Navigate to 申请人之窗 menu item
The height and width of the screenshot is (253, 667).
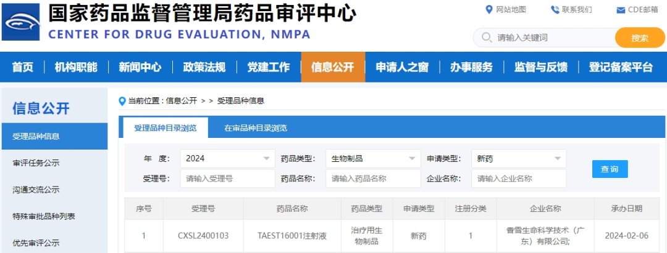(x=402, y=67)
